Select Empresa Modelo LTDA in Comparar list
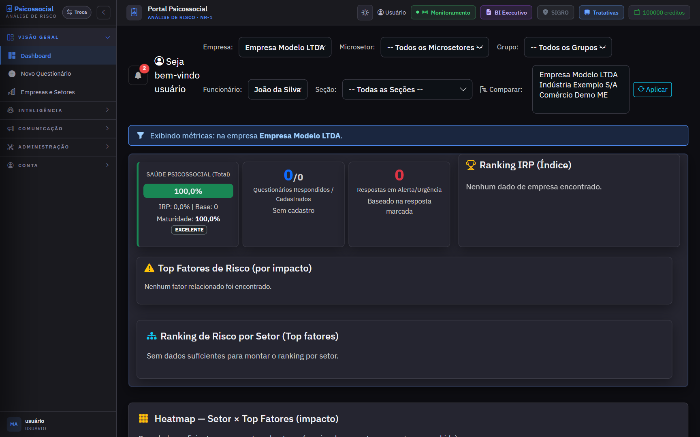 pos(578,75)
